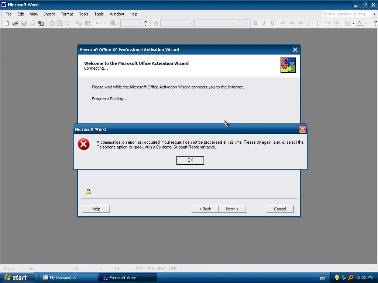Viewport: 378px width, 283px height.
Task: Open the File menu
Action: tap(8, 14)
